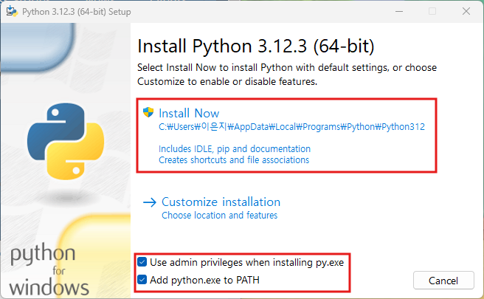The height and width of the screenshot is (299, 484).
Task: Cancel the Python setup
Action: tap(443, 280)
